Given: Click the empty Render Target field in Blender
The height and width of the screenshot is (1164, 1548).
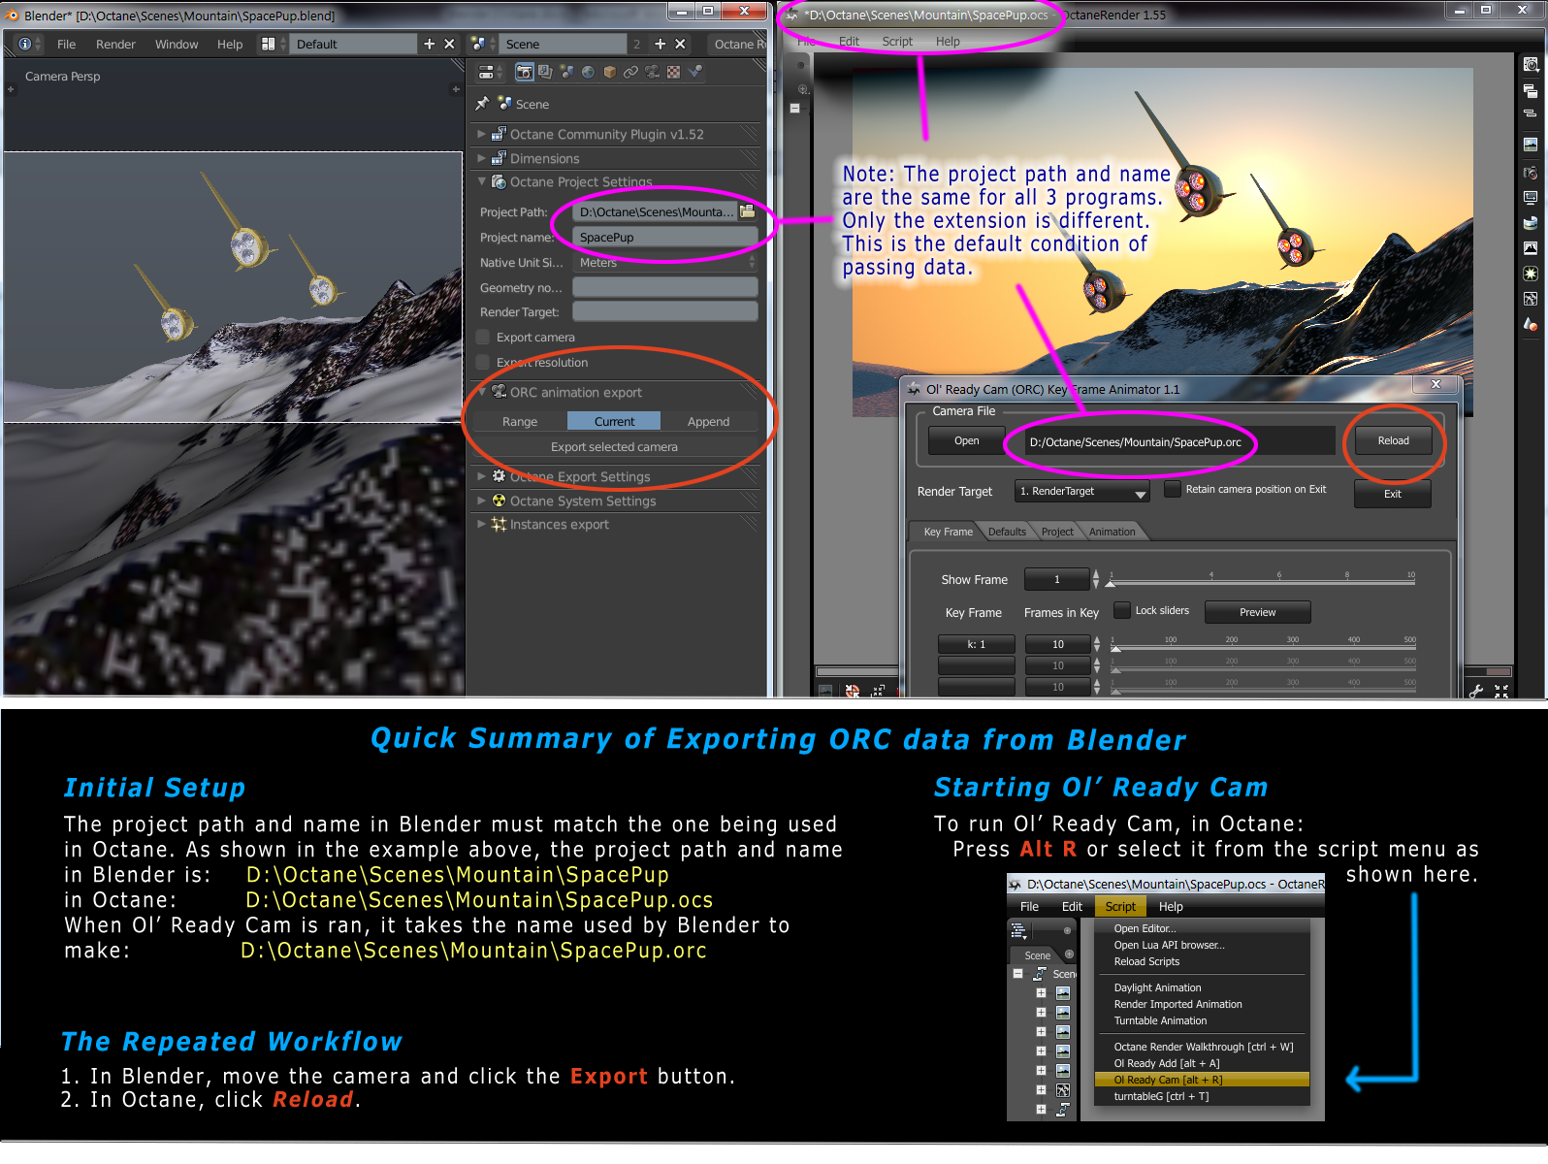Looking at the screenshot, I should [x=664, y=311].
